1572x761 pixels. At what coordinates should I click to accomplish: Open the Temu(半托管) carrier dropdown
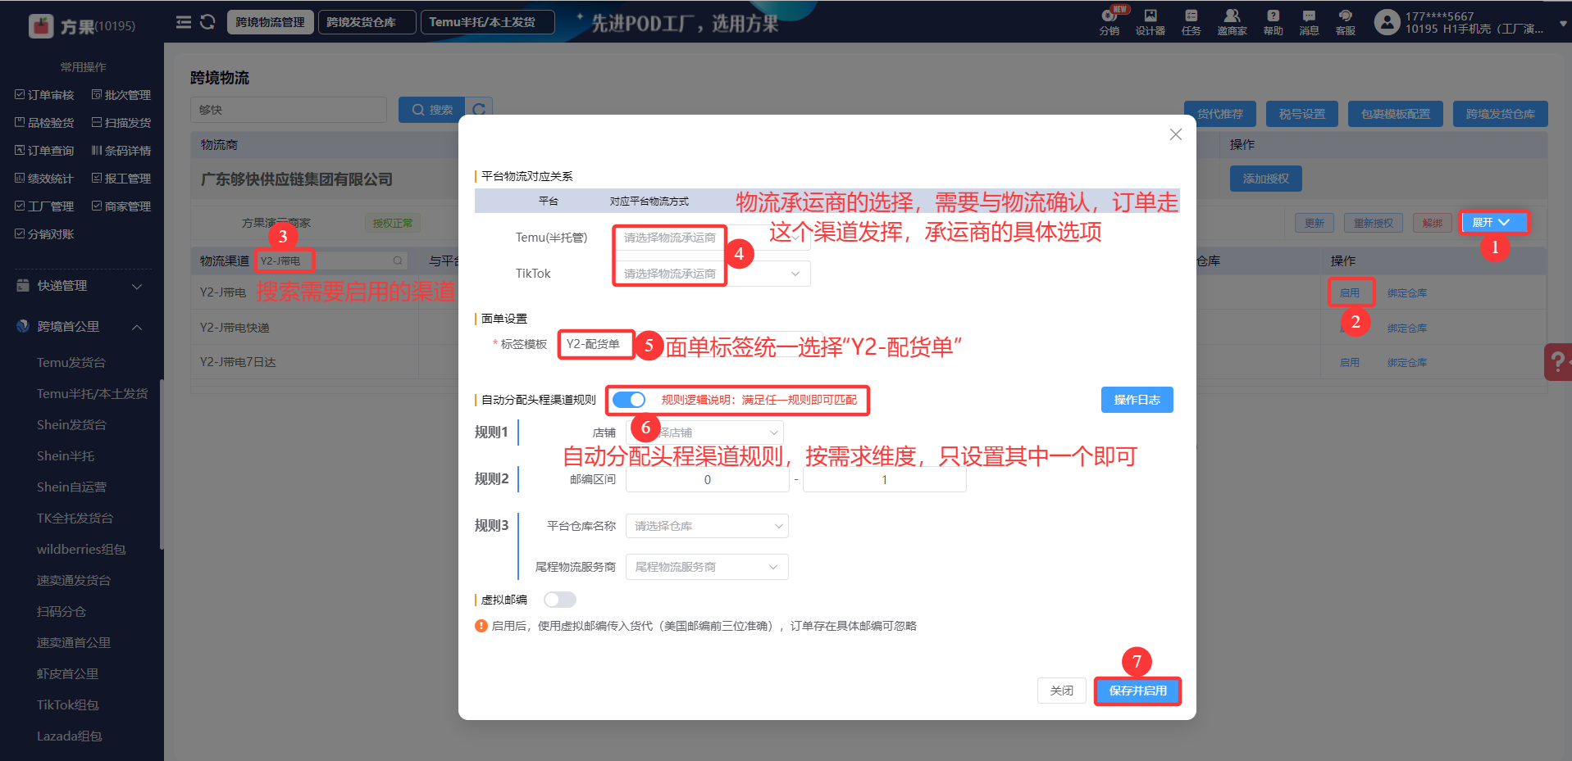pos(712,238)
